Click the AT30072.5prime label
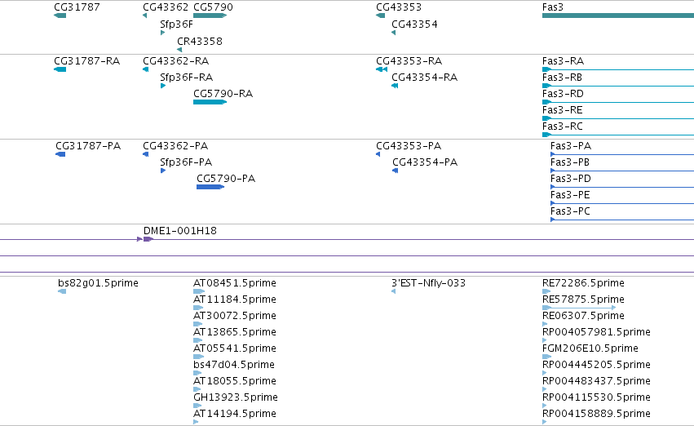694x426 pixels. pos(235,316)
